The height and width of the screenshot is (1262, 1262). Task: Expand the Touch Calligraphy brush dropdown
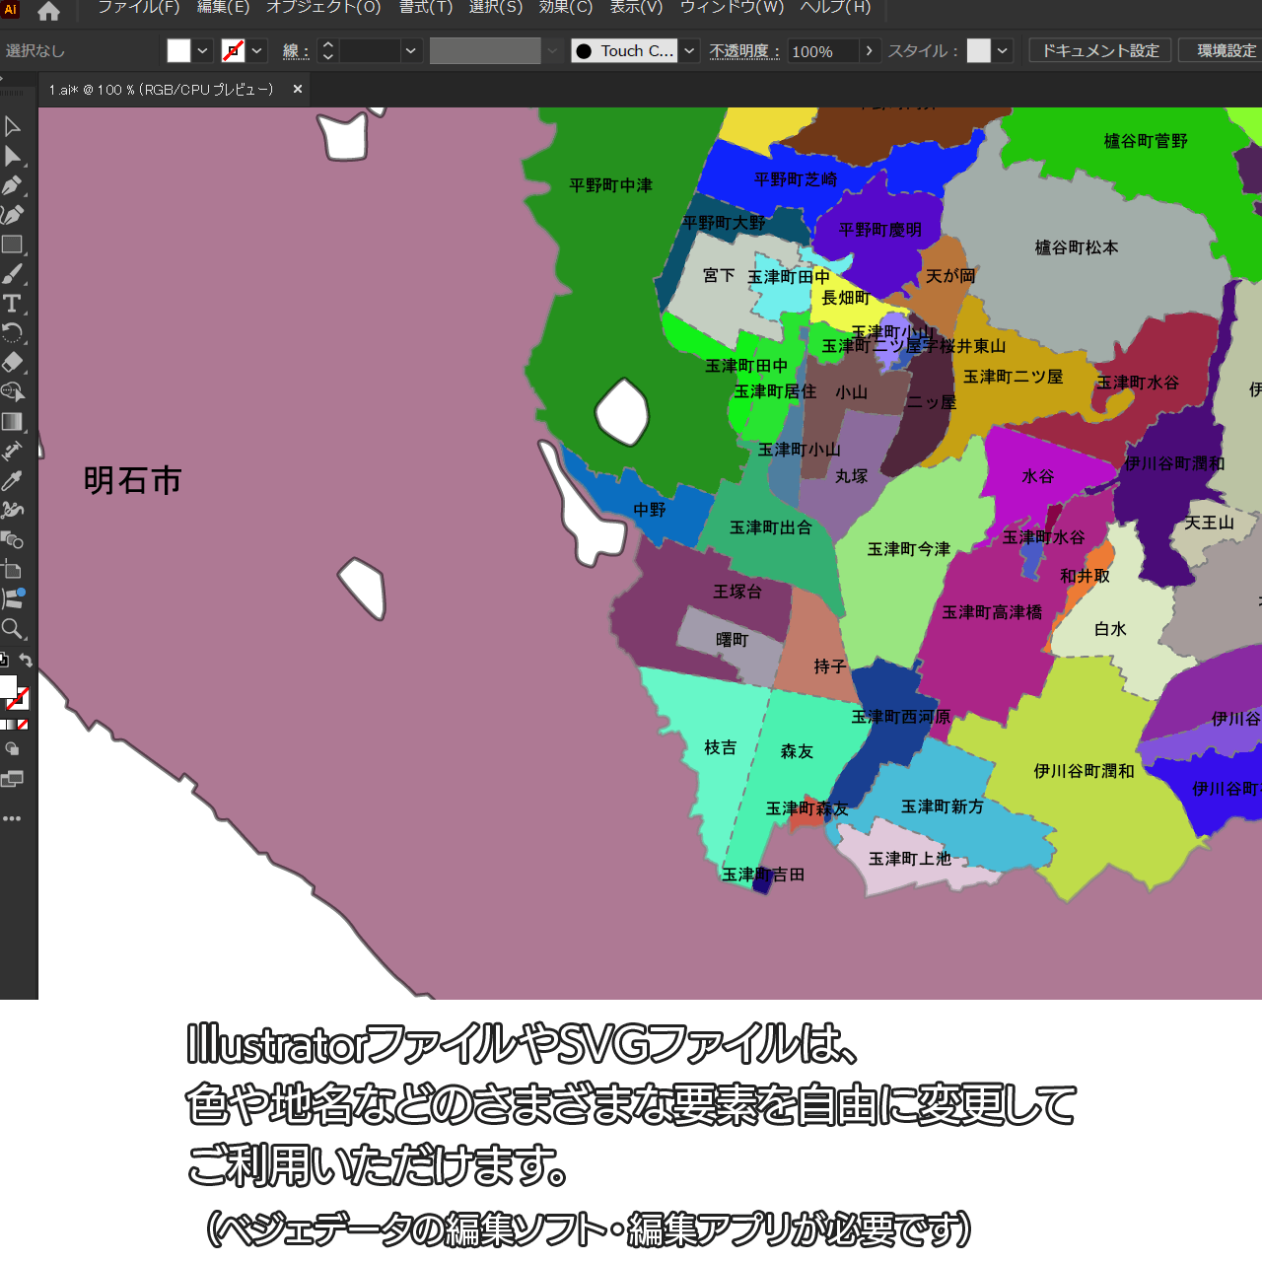click(690, 51)
